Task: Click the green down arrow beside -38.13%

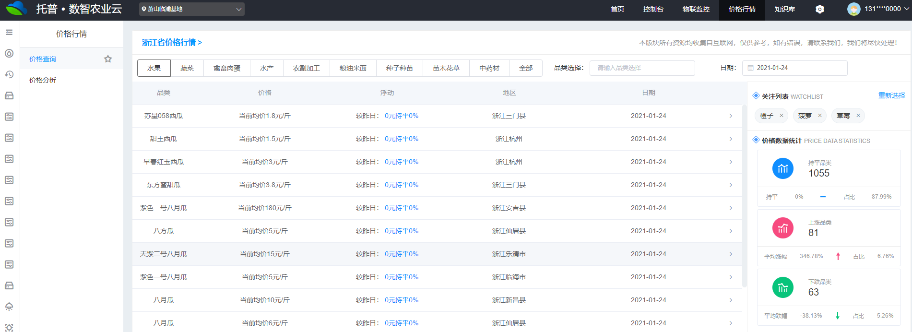Action: 838,316
